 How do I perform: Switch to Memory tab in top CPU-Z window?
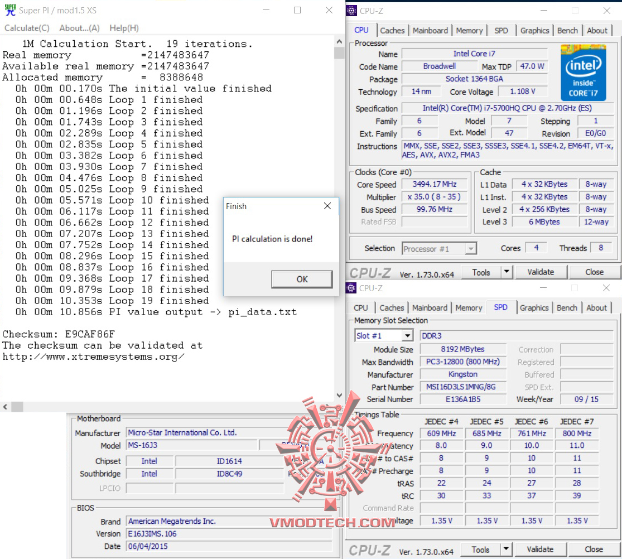pos(469,31)
